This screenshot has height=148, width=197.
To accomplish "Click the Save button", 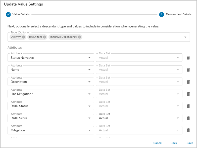I will point(190,143).
